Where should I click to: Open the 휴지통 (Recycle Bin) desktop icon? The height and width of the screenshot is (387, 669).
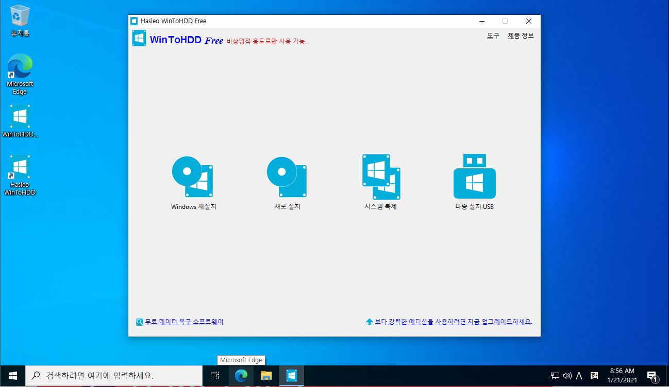(x=20, y=22)
